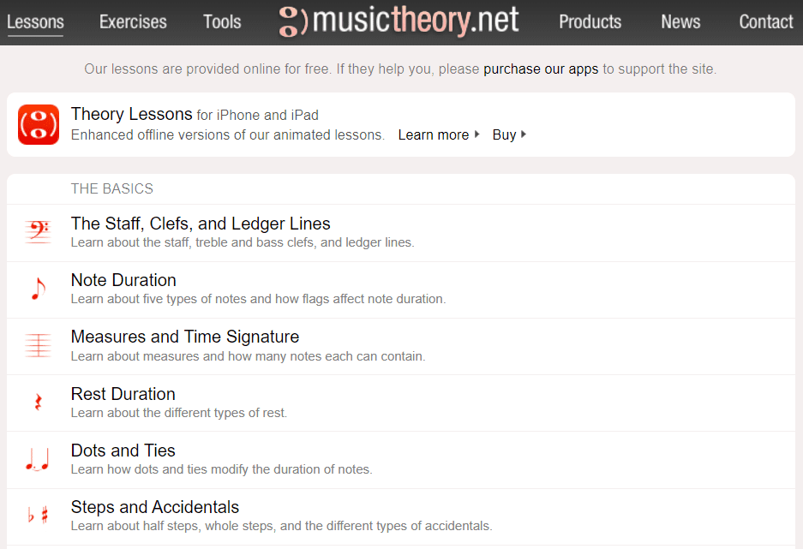This screenshot has width=803, height=549.
Task: Click the musictheory.net logo
Action: (398, 22)
